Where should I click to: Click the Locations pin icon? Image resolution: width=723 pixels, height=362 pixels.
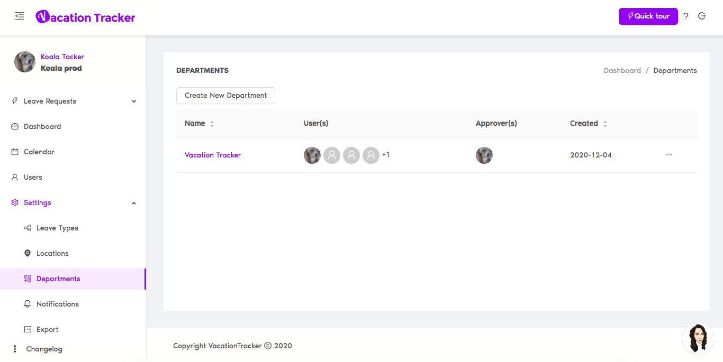point(28,253)
